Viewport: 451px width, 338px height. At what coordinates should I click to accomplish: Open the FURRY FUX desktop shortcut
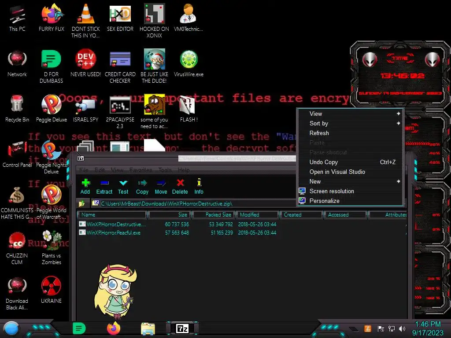click(52, 18)
